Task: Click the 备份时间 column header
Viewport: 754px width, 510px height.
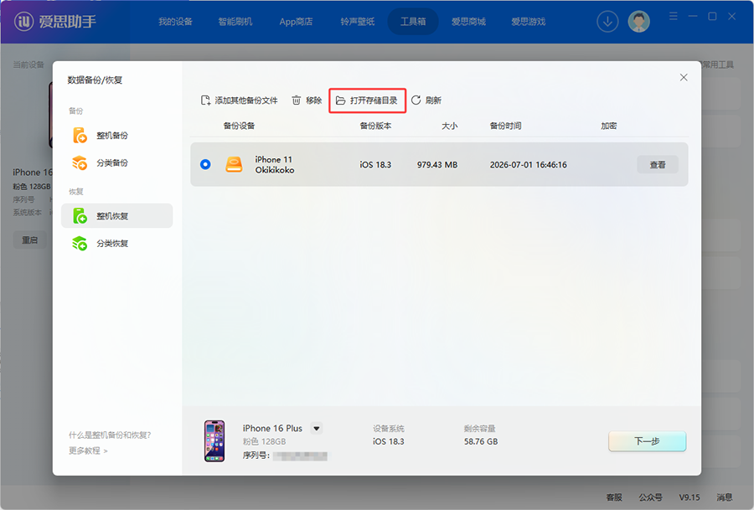Action: tap(505, 126)
